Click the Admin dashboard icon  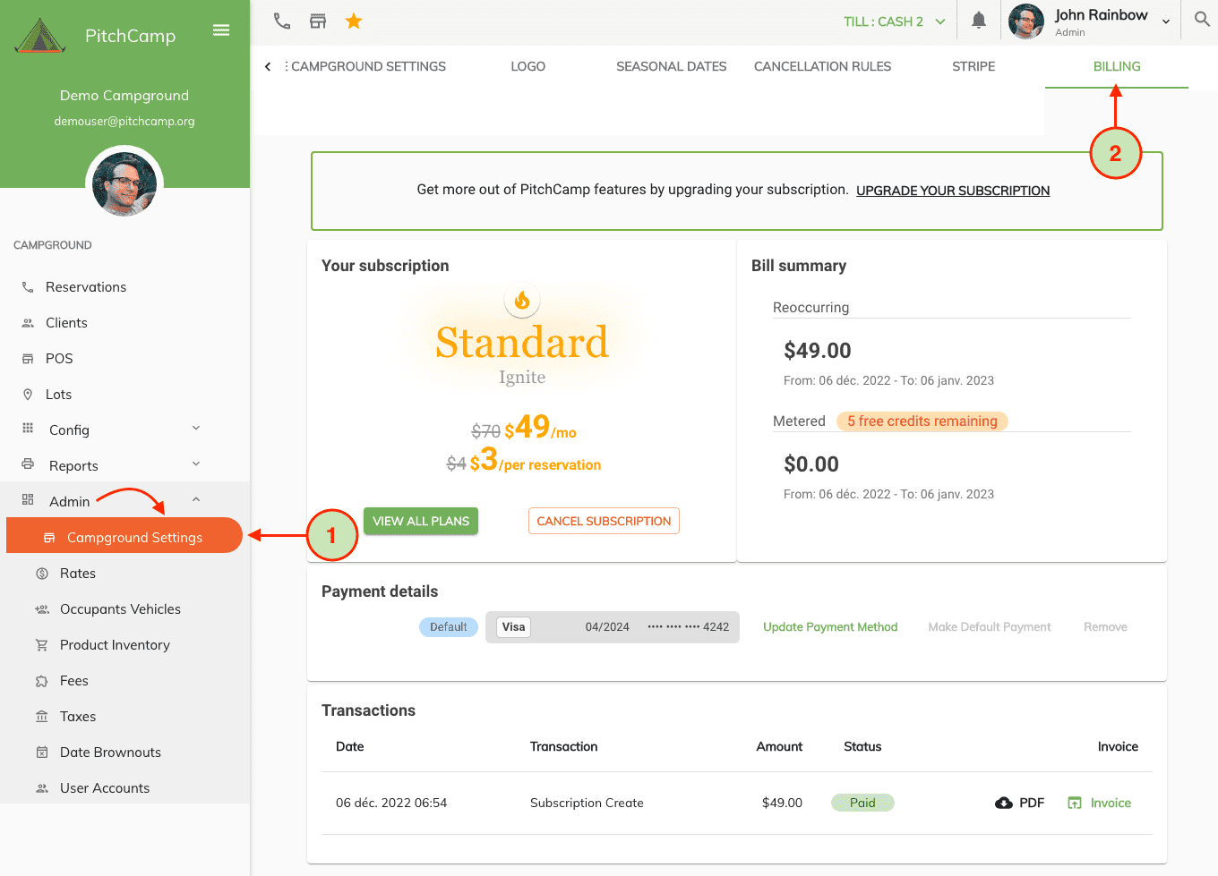click(28, 500)
